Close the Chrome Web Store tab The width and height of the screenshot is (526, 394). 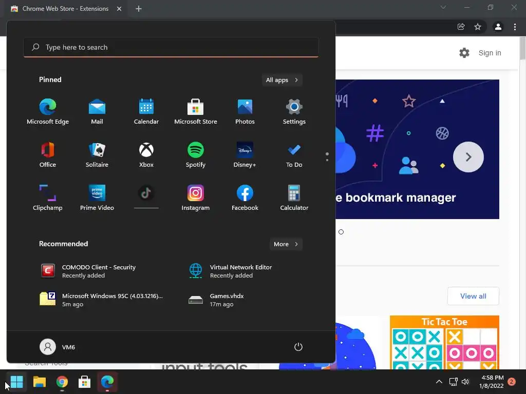tap(119, 9)
